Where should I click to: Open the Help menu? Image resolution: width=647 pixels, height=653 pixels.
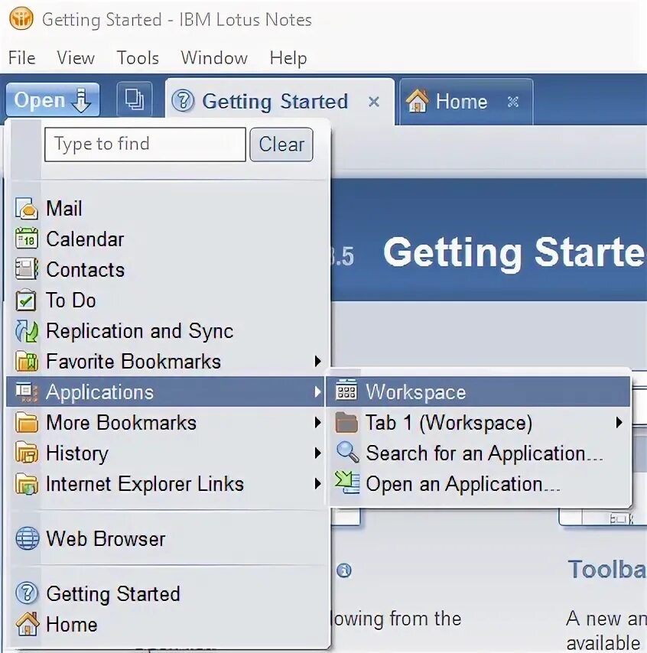pyautogui.click(x=288, y=58)
